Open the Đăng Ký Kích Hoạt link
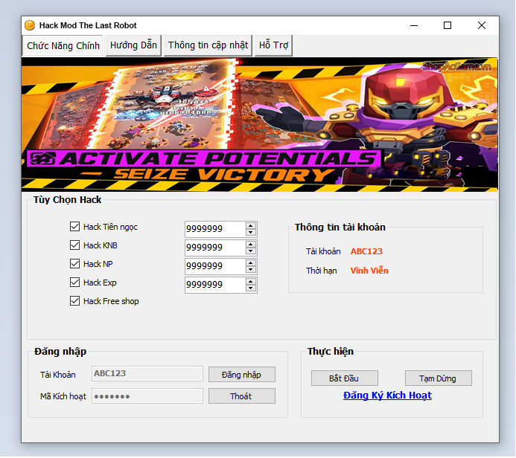This screenshot has height=458, width=516. coord(387,396)
